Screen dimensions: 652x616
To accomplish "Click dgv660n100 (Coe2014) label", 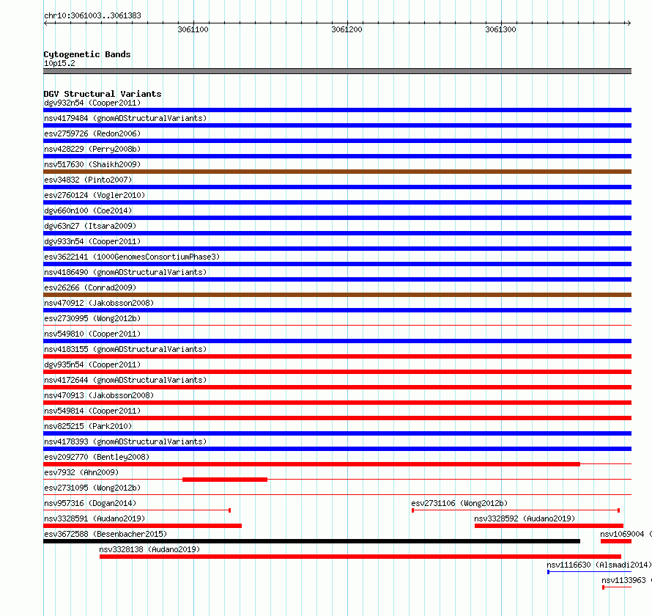I will [88, 210].
